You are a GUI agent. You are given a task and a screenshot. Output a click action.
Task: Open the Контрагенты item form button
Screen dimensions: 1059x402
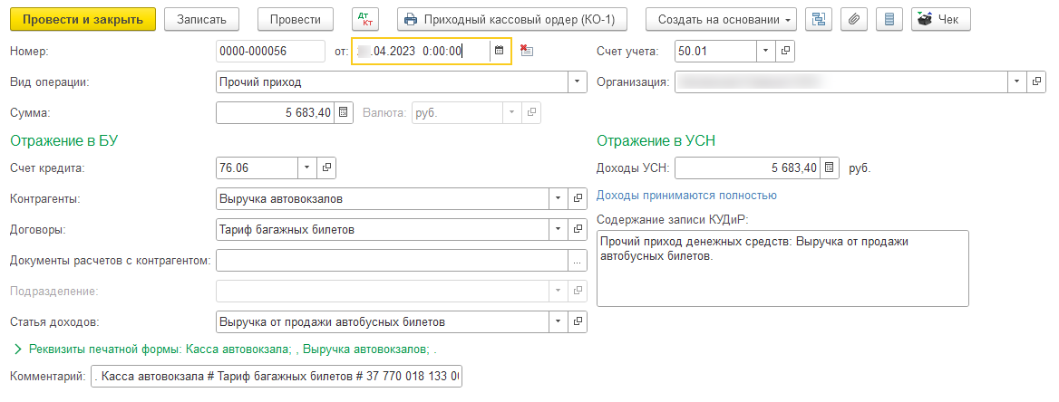coord(578,198)
